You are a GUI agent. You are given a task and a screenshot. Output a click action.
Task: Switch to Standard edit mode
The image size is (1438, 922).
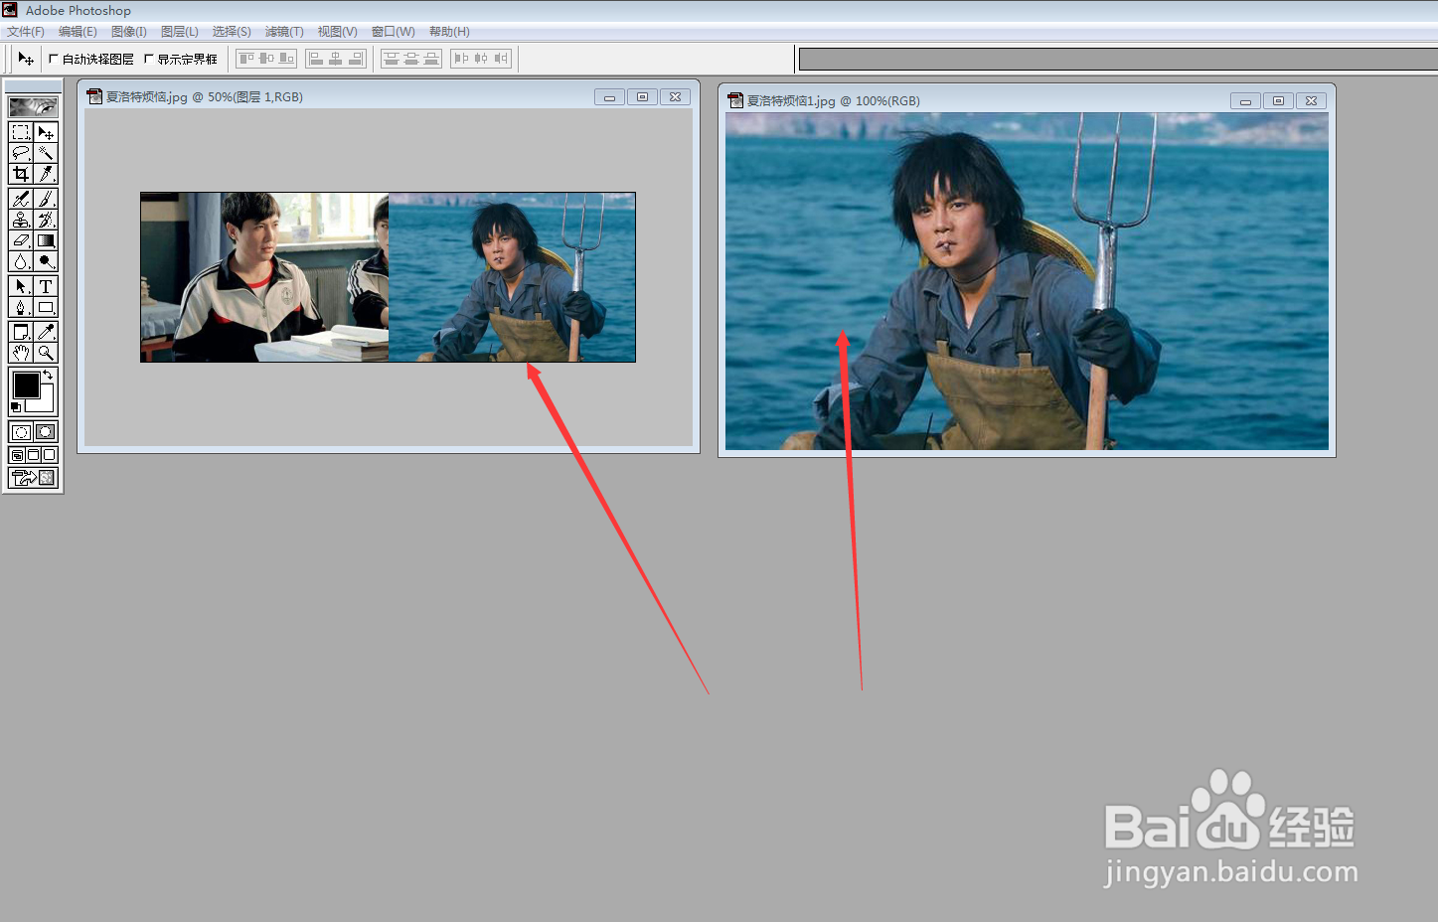pos(21,432)
